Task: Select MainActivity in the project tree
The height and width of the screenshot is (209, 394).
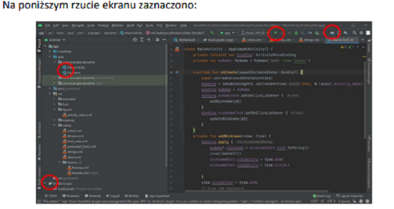Action: [x=74, y=68]
